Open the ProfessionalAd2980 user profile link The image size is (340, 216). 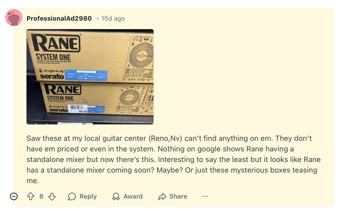tap(59, 19)
